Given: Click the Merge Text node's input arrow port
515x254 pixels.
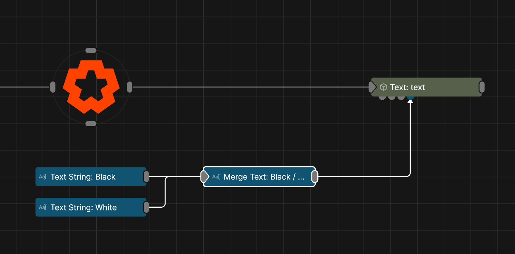Looking at the screenshot, I should pos(205,176).
